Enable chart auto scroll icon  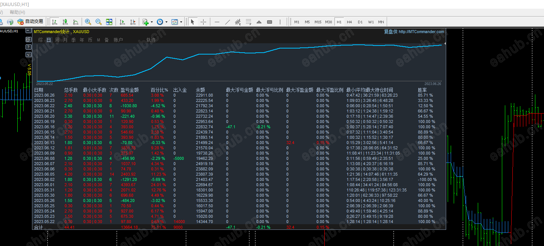[x=122, y=22]
